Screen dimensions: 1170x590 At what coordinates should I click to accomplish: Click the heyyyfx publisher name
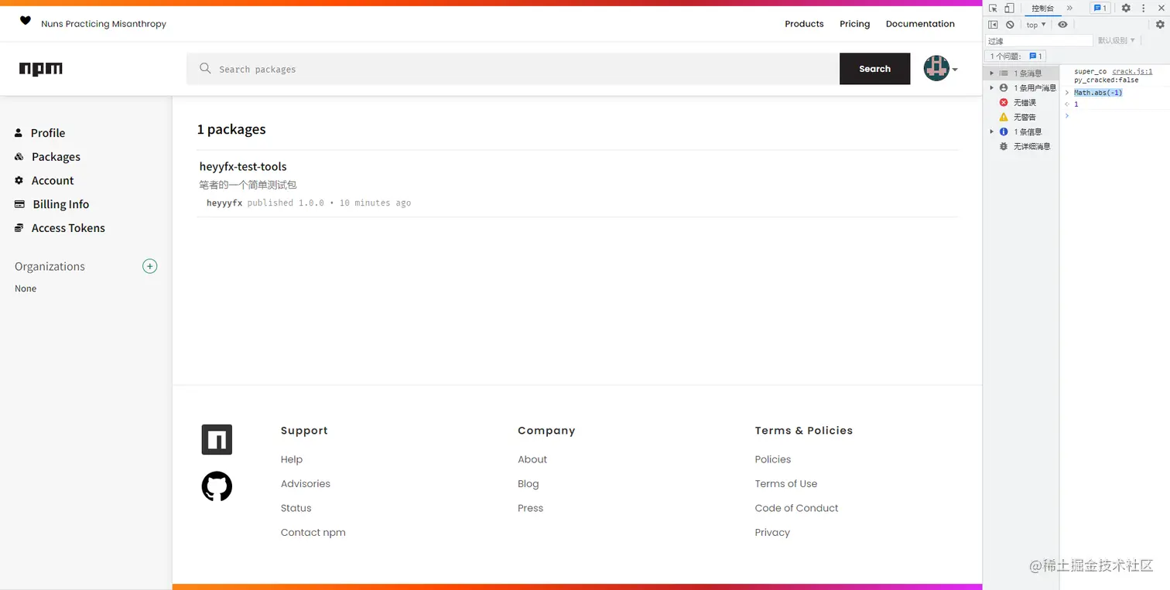click(224, 203)
